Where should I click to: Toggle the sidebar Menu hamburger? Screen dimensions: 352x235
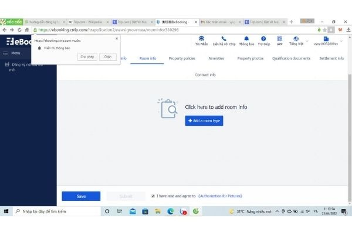click(5, 53)
